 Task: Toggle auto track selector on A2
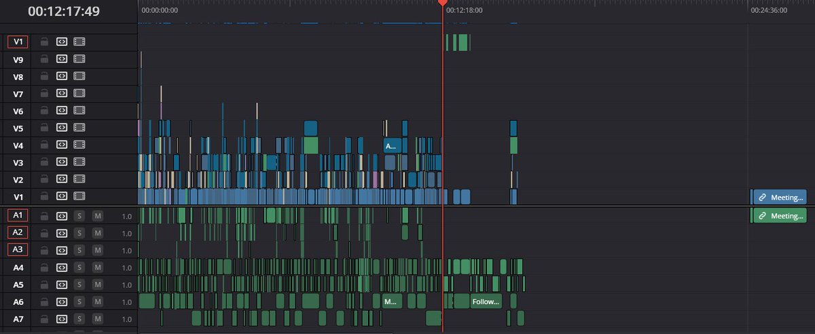62,233
